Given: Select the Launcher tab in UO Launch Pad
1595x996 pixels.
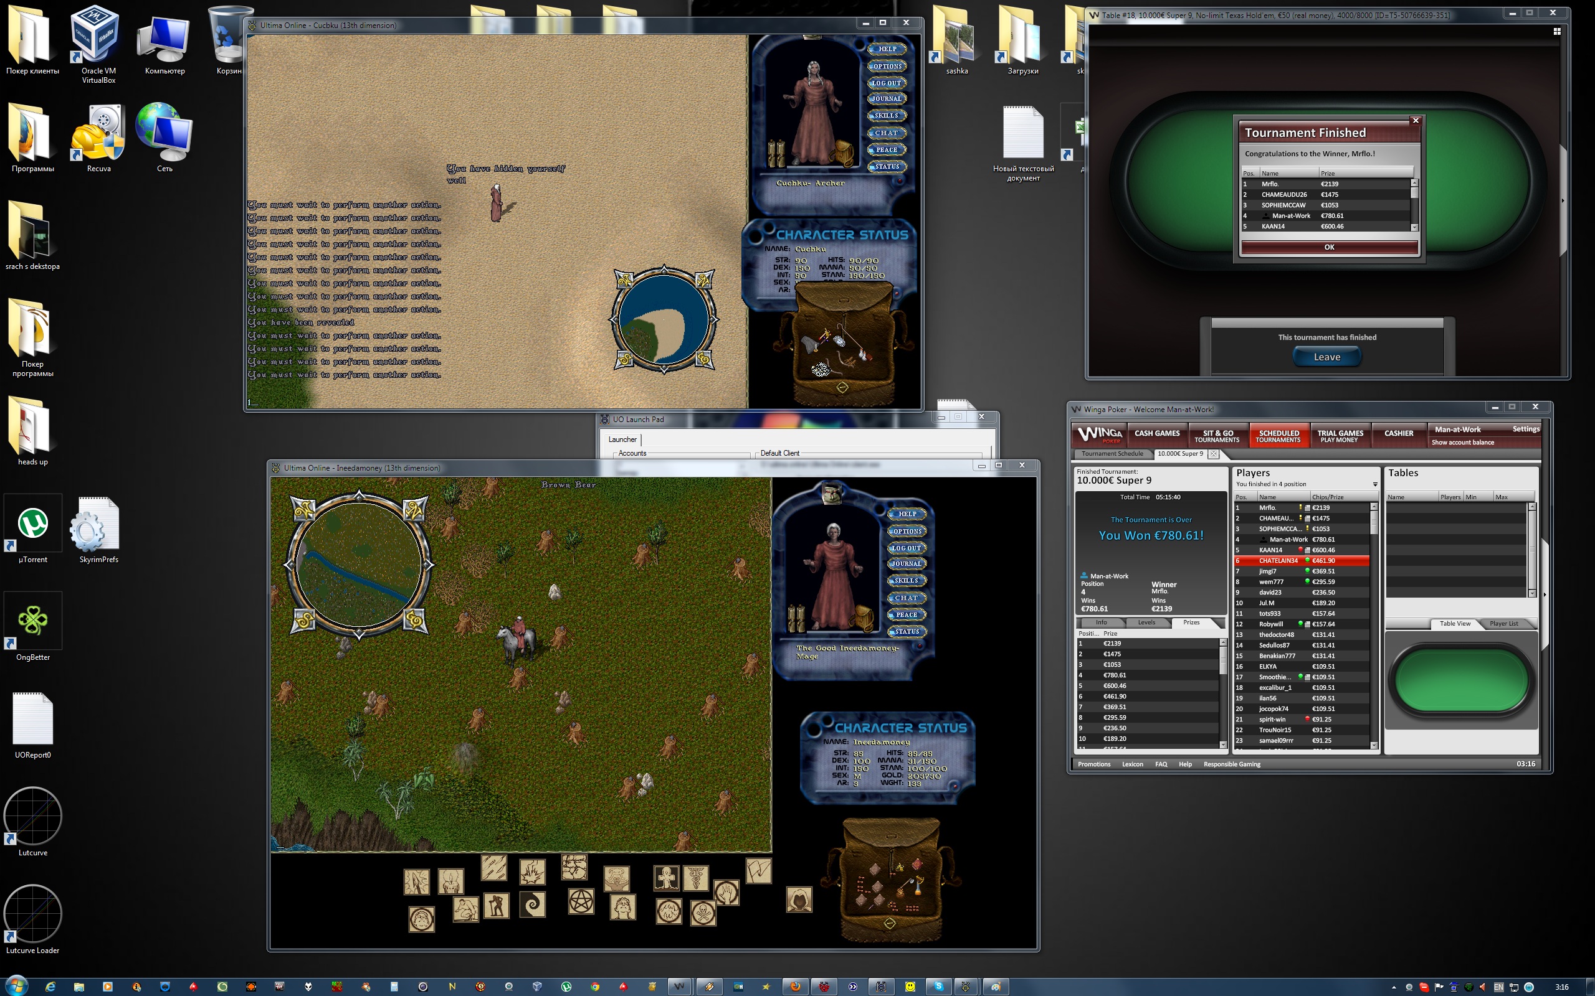Looking at the screenshot, I should pyautogui.click(x=622, y=439).
